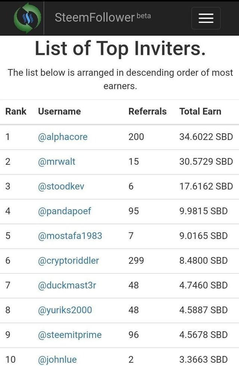
Task: Open @mrwalt user profile link
Action: click(56, 162)
